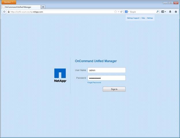
Task: Click the User Name field
Action: click(x=106, y=70)
